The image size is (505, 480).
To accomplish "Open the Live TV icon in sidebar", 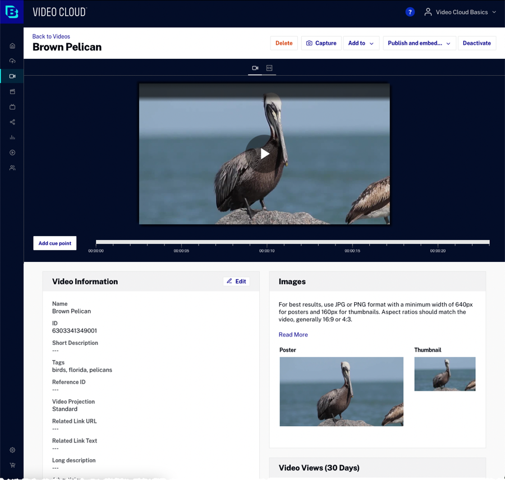I will click(12, 107).
